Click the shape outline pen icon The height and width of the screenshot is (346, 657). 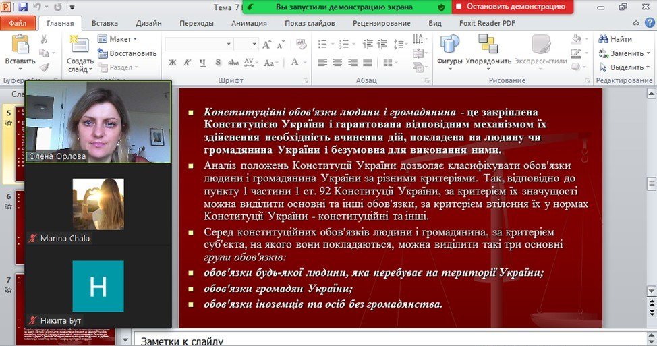pos(577,53)
